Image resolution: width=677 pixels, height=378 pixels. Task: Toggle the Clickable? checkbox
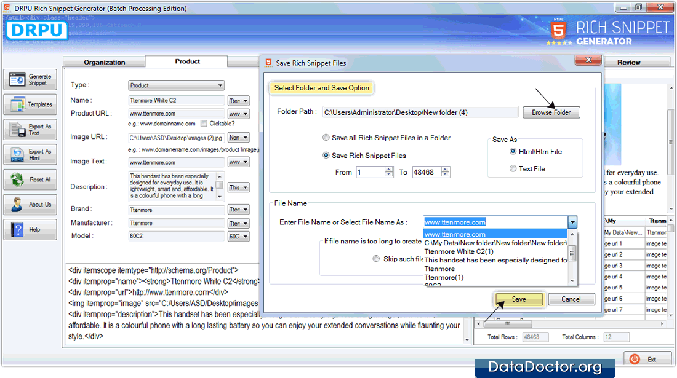pyautogui.click(x=204, y=124)
